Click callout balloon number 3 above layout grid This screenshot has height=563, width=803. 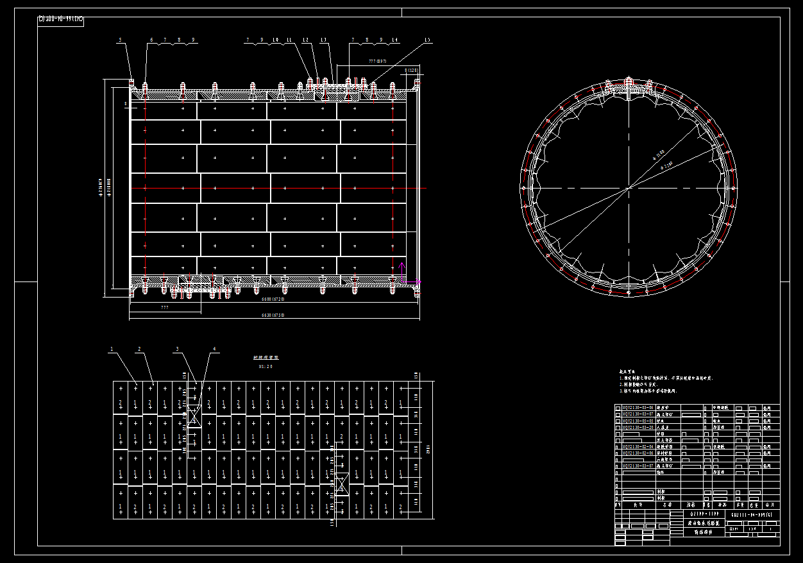[x=176, y=349]
